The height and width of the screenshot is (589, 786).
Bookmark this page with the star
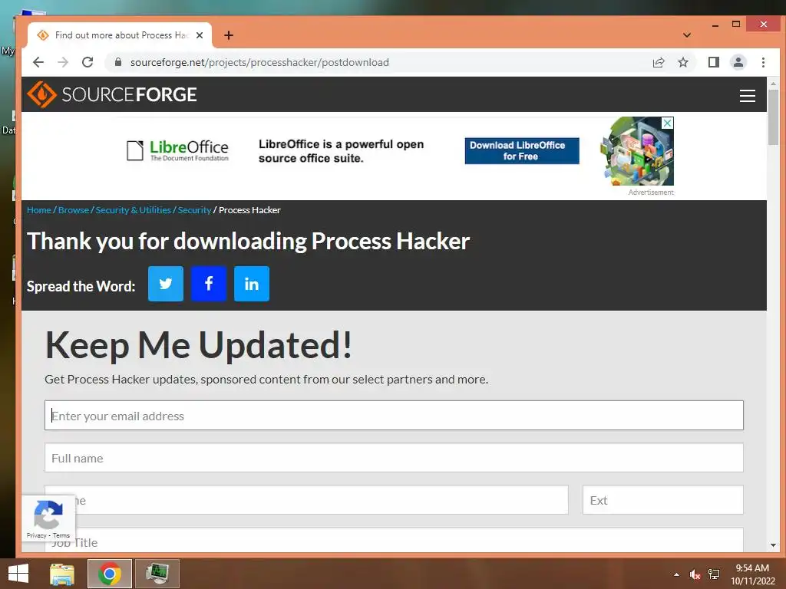coord(682,62)
